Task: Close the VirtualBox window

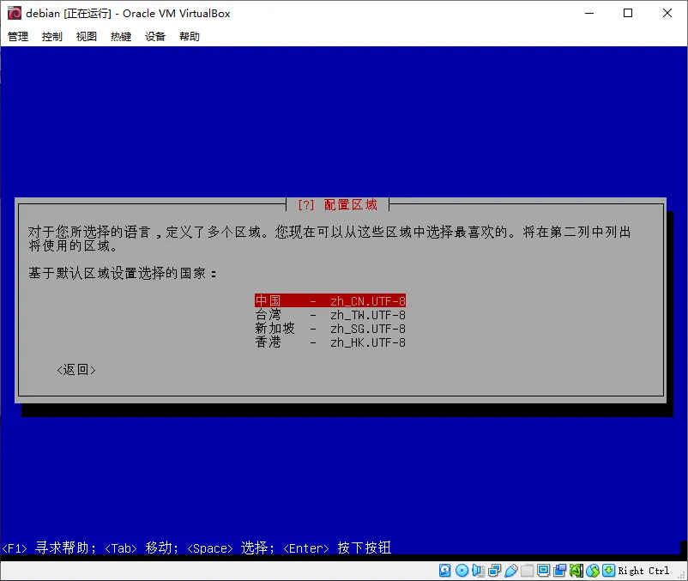Action: click(667, 13)
